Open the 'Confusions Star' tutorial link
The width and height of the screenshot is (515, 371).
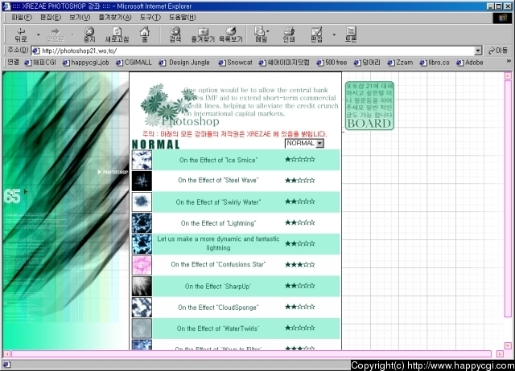[x=218, y=264]
